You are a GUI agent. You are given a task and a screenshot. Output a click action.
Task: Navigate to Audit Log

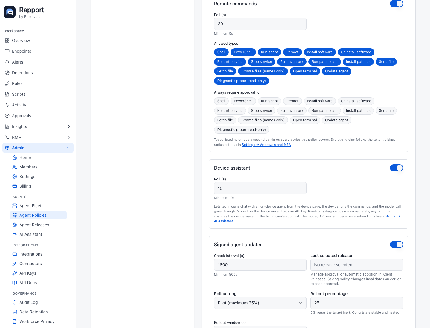tap(38, 302)
